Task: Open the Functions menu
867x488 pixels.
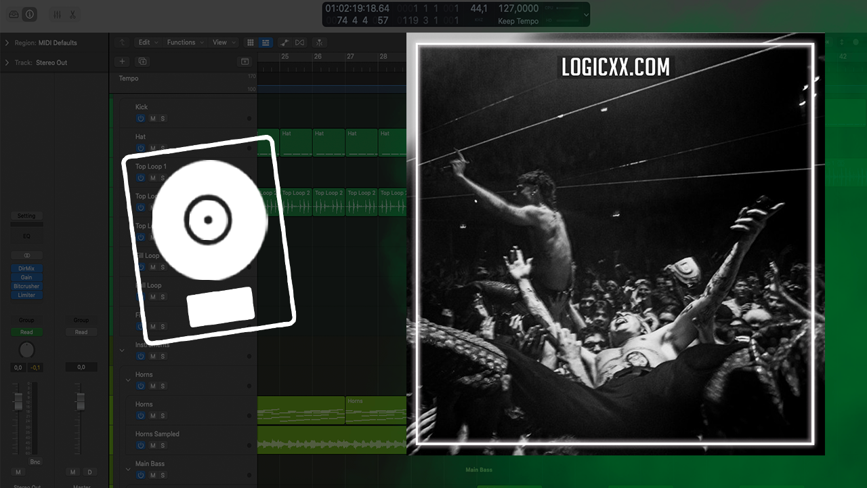Action: (184, 42)
